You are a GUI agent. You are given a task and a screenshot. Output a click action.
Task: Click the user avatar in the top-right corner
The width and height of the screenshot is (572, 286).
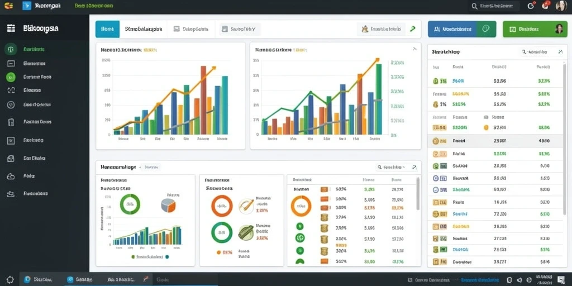[x=561, y=6]
